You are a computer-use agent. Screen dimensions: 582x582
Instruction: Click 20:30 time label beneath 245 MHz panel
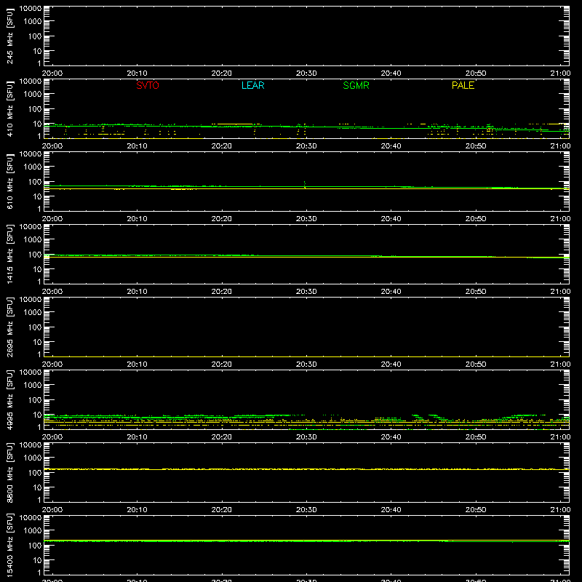pos(306,73)
